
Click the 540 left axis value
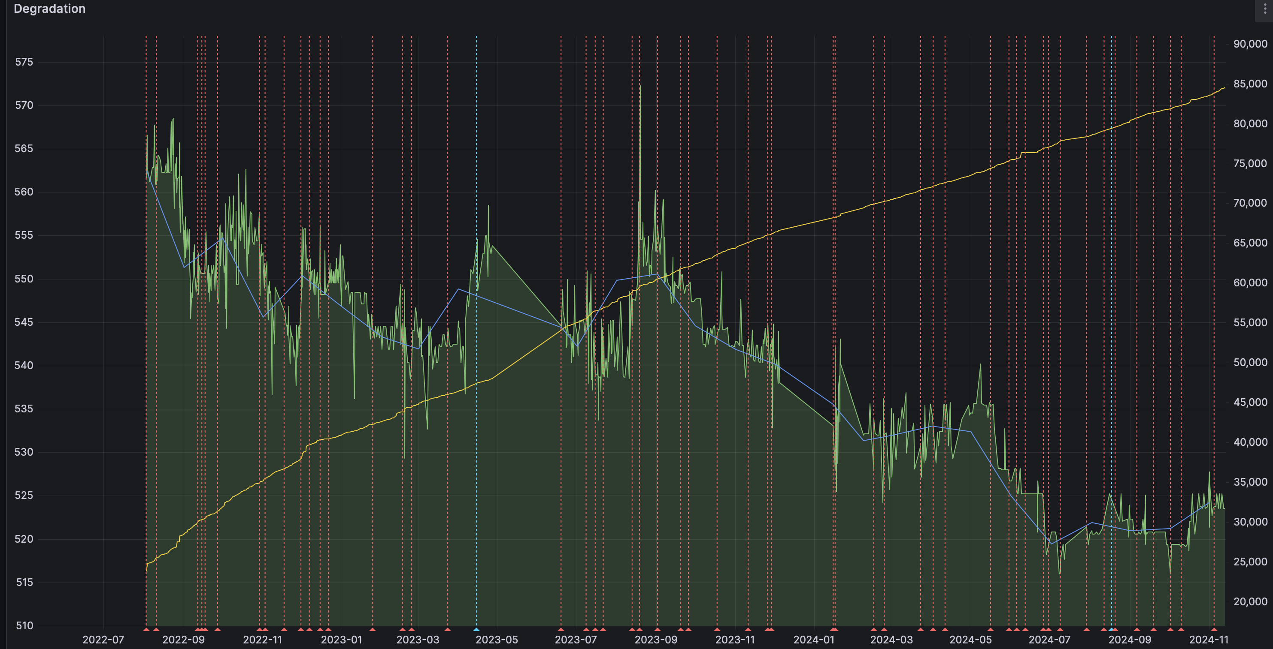tap(24, 366)
